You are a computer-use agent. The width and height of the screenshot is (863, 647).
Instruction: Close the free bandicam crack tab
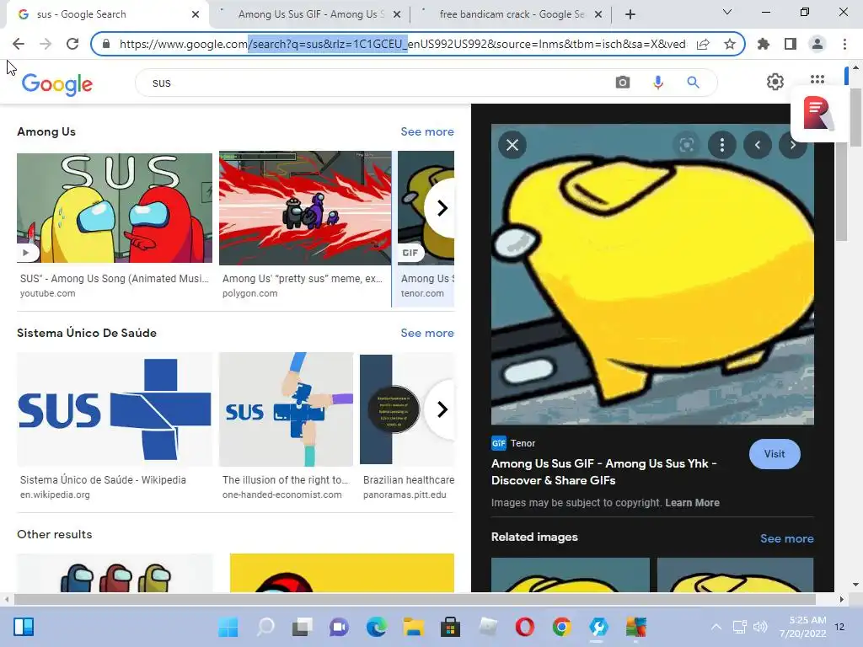tap(598, 14)
